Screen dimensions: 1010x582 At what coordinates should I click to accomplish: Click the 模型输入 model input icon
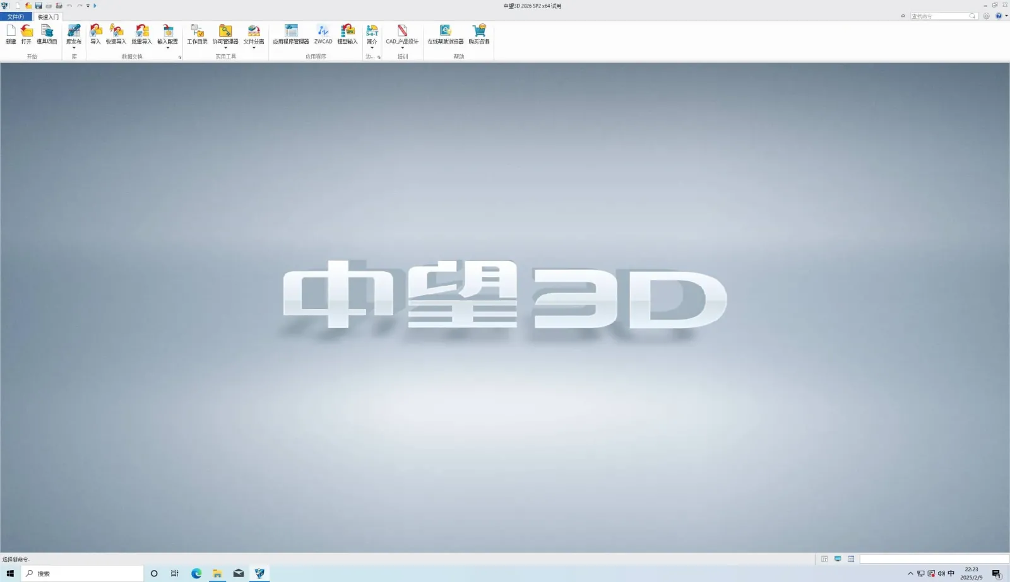point(347,30)
